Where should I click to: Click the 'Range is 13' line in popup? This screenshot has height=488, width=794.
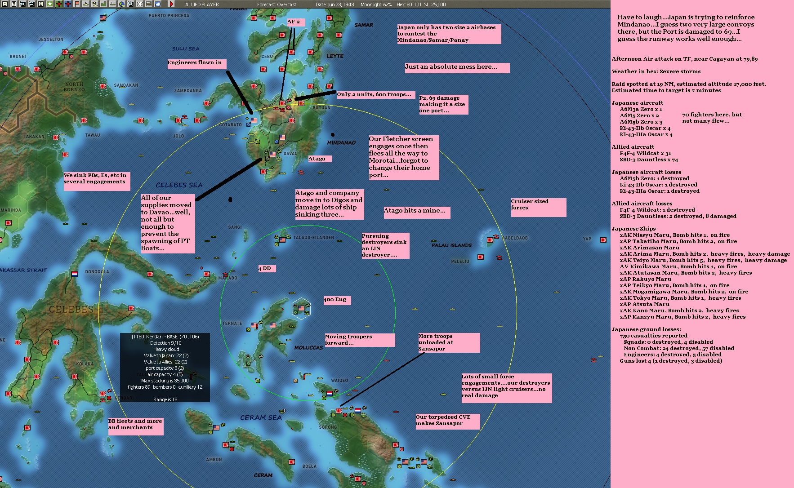tap(165, 399)
